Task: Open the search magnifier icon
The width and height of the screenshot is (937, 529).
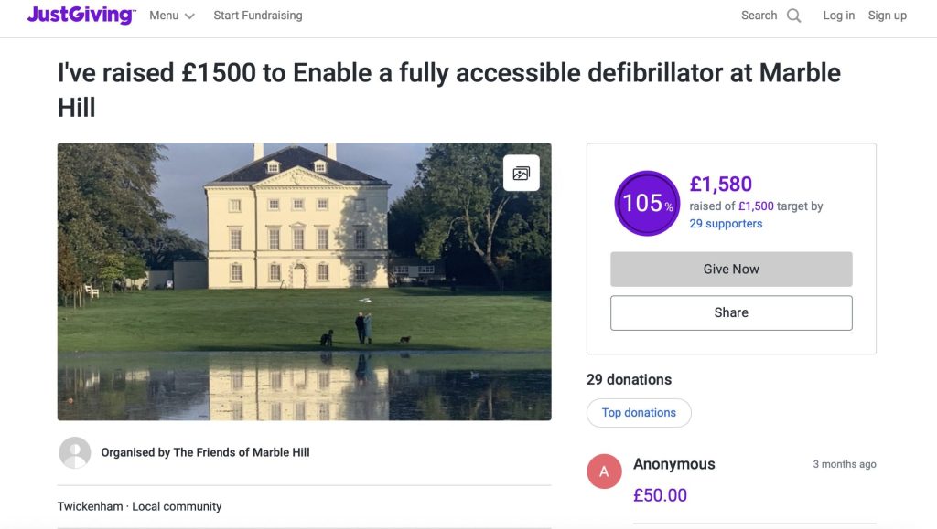Action: point(792,16)
